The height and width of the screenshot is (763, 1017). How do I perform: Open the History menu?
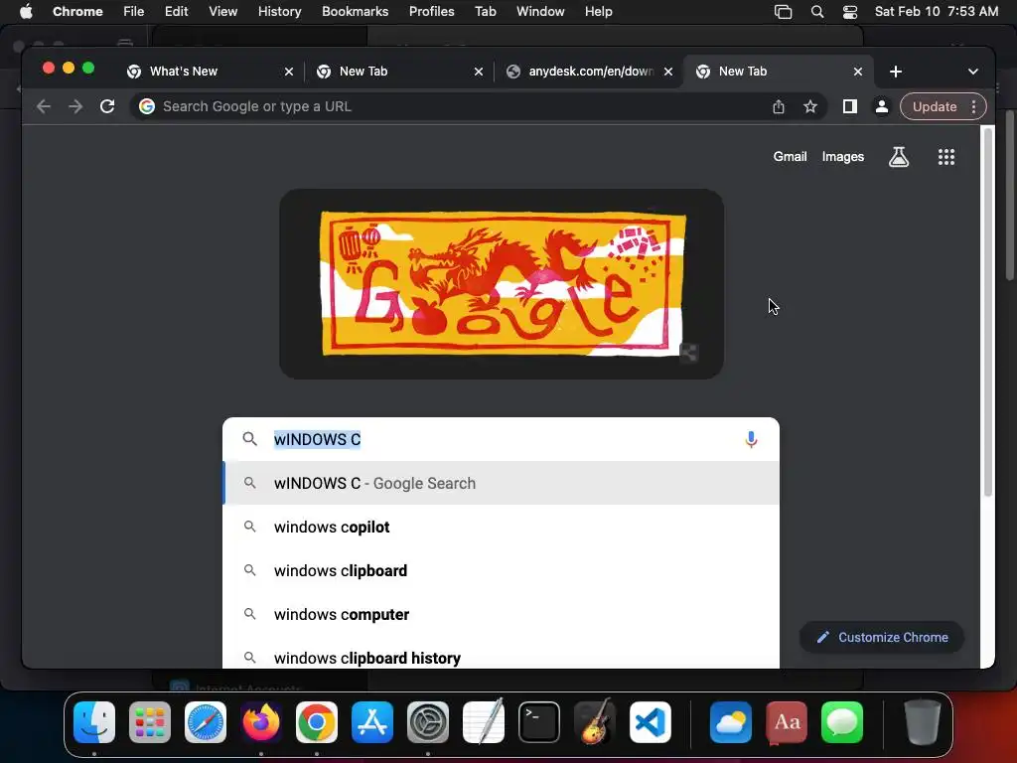[x=279, y=12]
